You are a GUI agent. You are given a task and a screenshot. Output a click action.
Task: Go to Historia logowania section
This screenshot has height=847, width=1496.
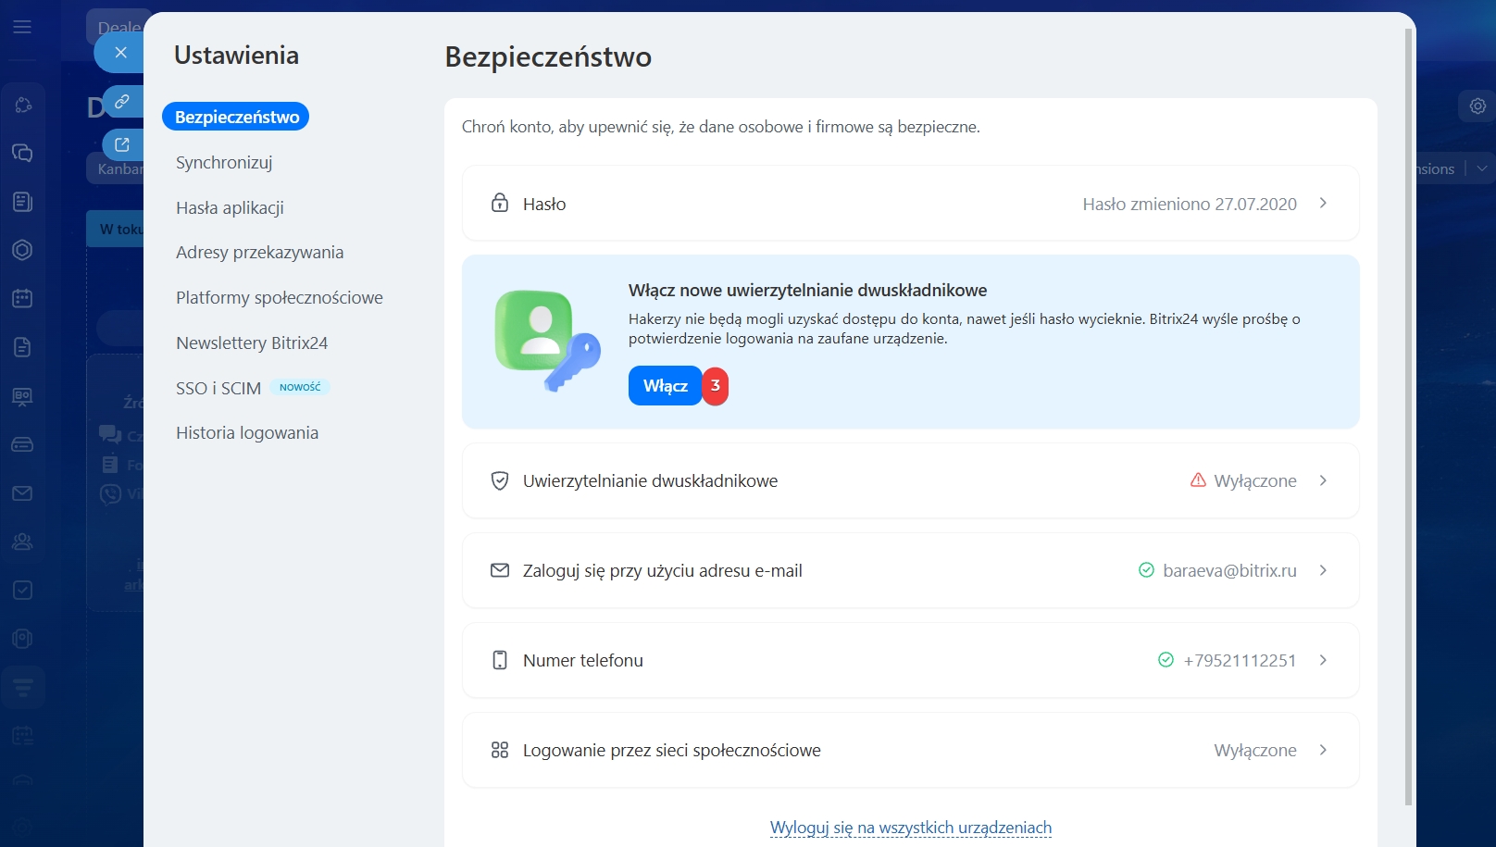[x=247, y=432]
